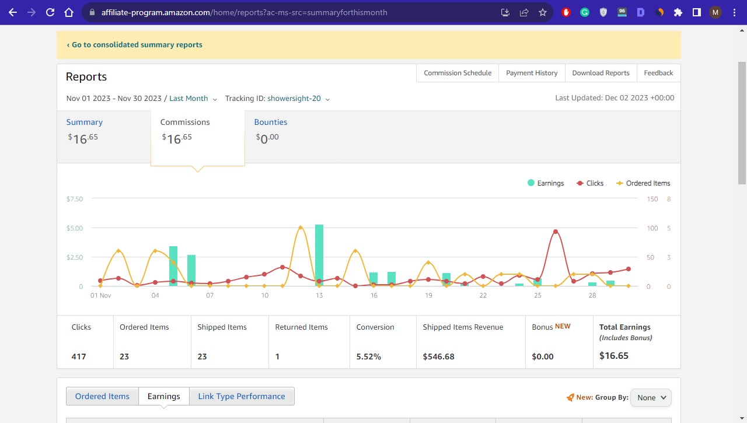747x423 pixels.
Task: Click the Reports heading
Action: (86, 76)
